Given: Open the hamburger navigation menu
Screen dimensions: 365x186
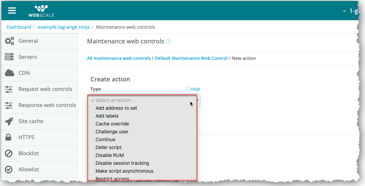Looking at the screenshot, I should pos(12,10).
